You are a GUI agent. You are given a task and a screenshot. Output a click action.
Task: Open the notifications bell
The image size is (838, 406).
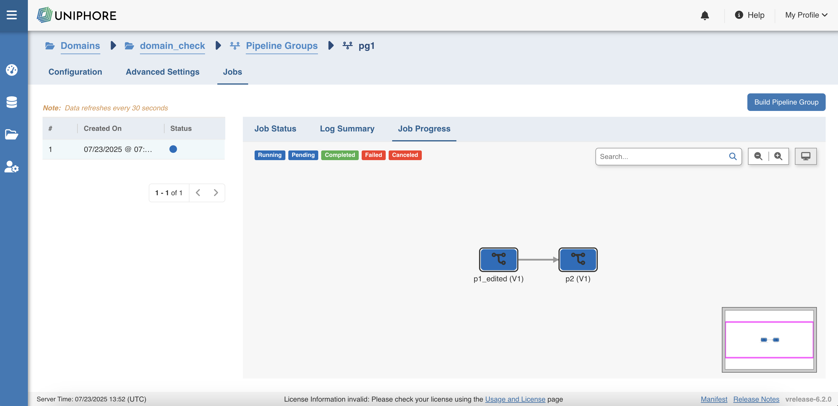point(705,15)
